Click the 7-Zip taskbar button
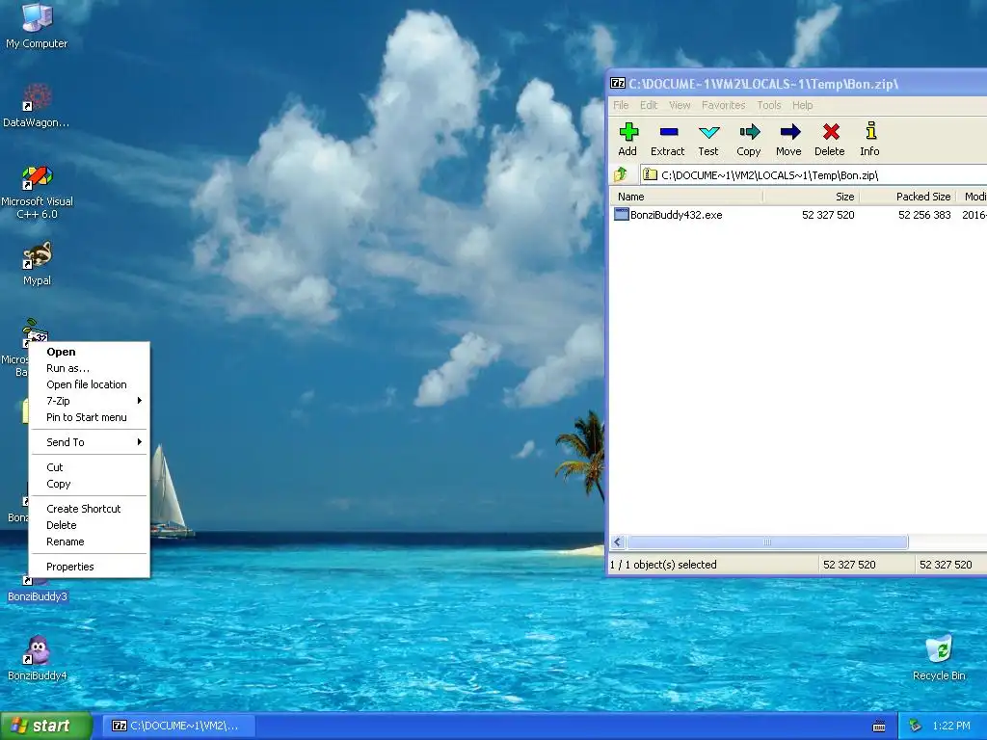Image resolution: width=987 pixels, height=740 pixels. [x=177, y=727]
